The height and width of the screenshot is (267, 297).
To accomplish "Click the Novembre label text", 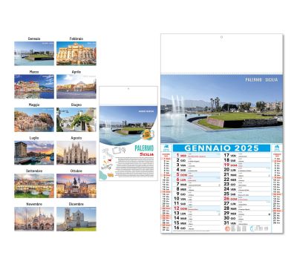I will coord(34,204).
